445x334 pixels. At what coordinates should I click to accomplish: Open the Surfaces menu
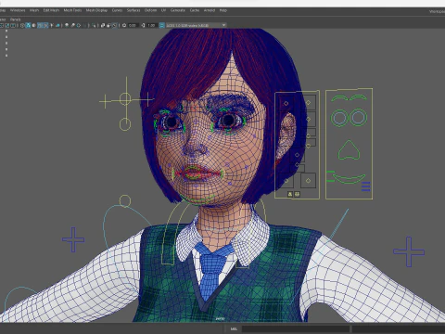133,10
